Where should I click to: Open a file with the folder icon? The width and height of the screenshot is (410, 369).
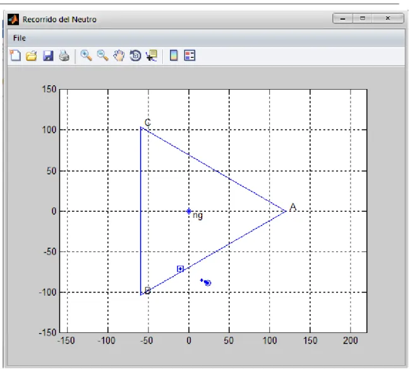pyautogui.click(x=32, y=56)
